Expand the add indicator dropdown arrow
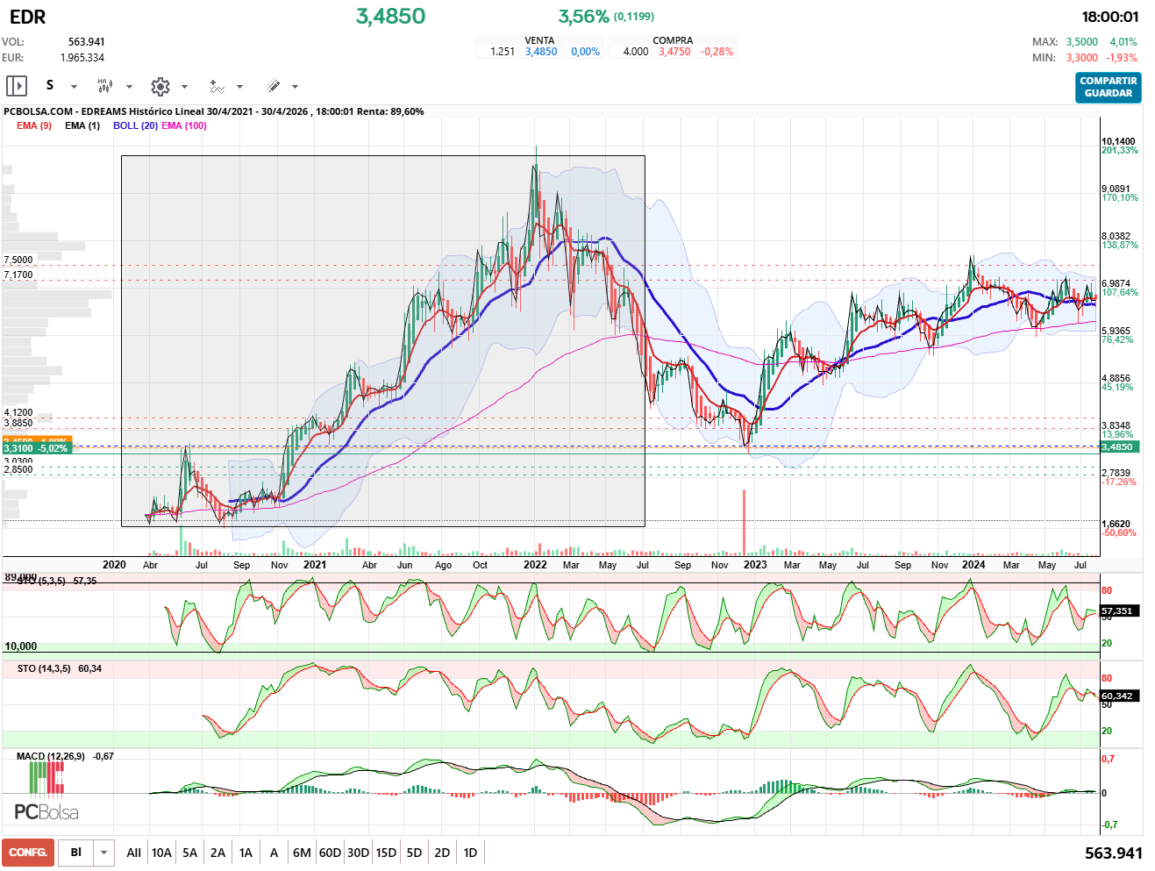 pyautogui.click(x=239, y=87)
